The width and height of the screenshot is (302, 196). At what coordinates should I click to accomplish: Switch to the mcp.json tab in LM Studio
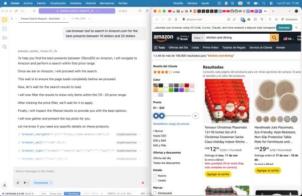pos(80,19)
